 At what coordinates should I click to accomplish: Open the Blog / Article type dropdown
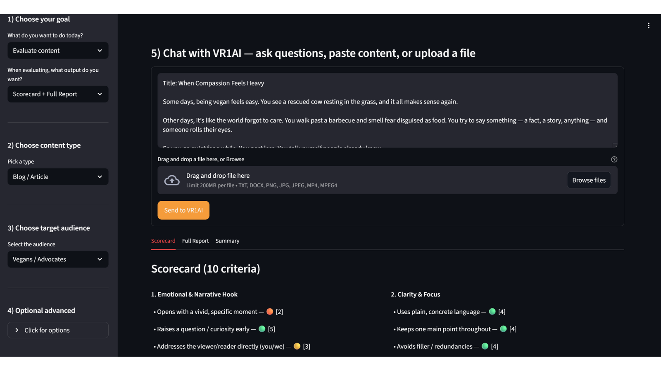click(x=58, y=177)
